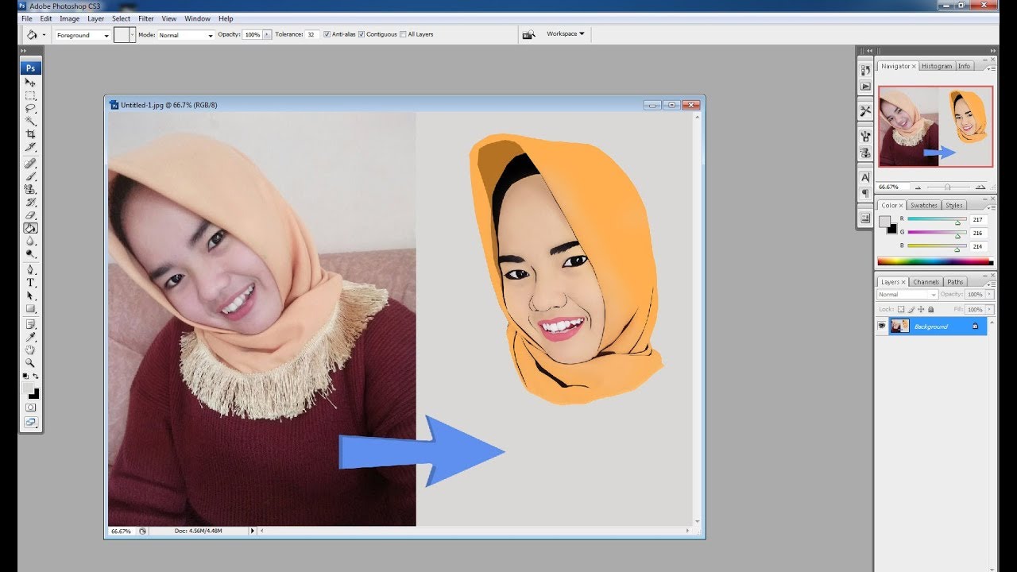Open the Mode Normal dropdown in options bar

click(186, 35)
